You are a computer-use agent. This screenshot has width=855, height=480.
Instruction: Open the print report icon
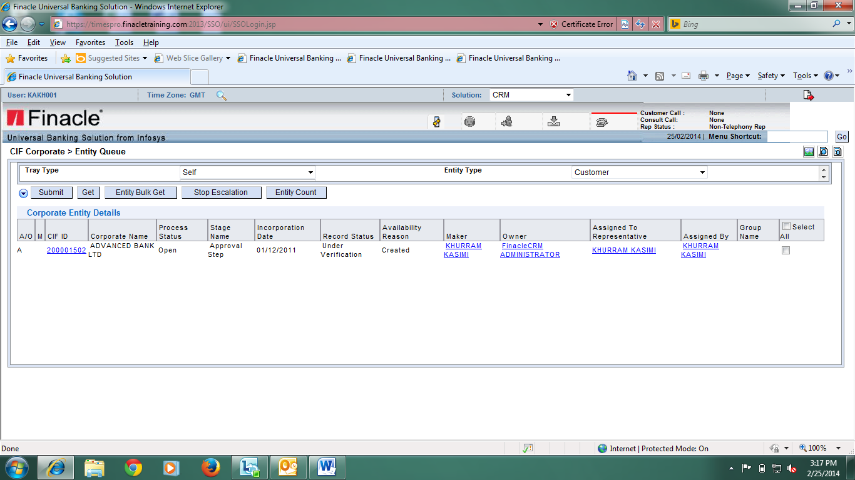[x=837, y=151]
